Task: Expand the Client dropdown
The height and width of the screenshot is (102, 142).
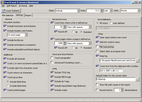Action: tap(79, 11)
